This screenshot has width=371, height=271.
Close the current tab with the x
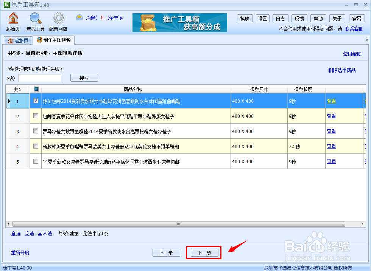pyautogui.click(x=367, y=40)
